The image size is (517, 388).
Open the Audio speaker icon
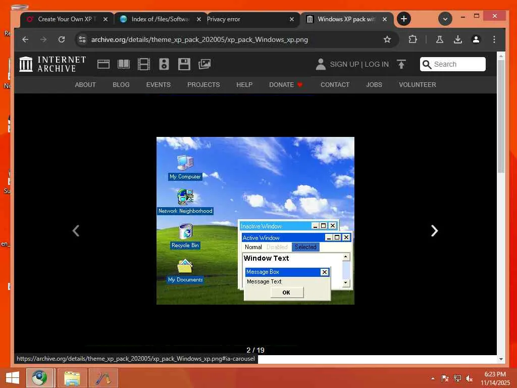point(164,64)
